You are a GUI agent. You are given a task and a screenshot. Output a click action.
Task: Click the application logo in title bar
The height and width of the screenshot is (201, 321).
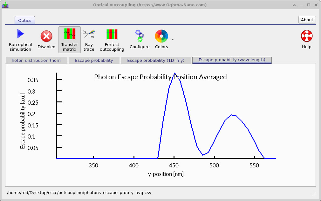[x=5, y=5]
